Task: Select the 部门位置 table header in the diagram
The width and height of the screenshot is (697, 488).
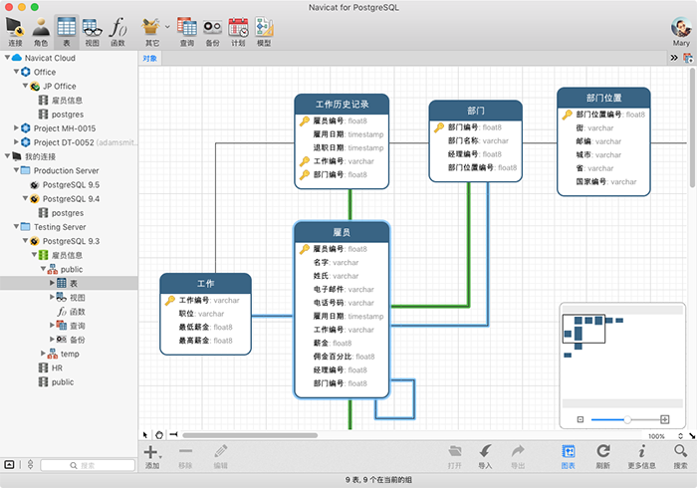Action: click(603, 98)
